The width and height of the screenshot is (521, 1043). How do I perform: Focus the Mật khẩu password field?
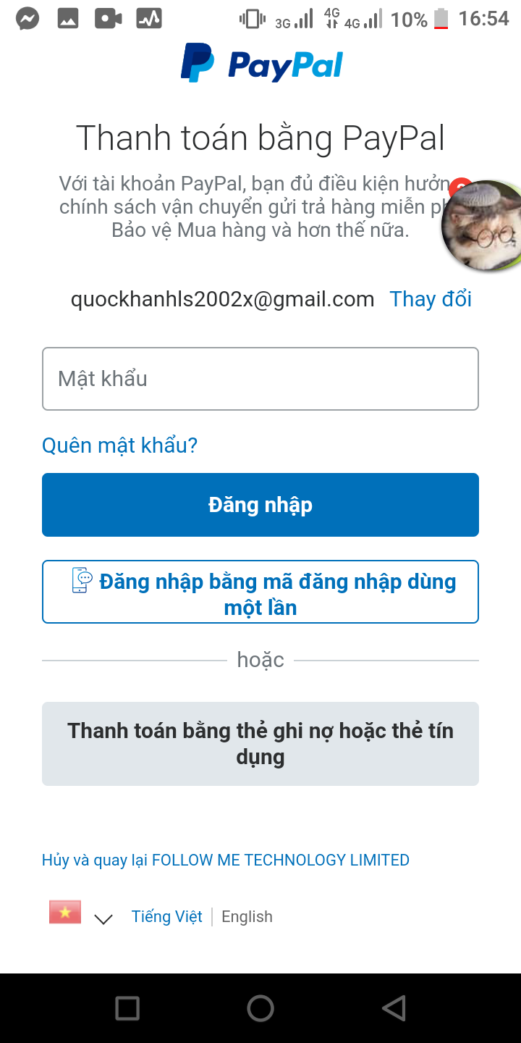(x=260, y=379)
